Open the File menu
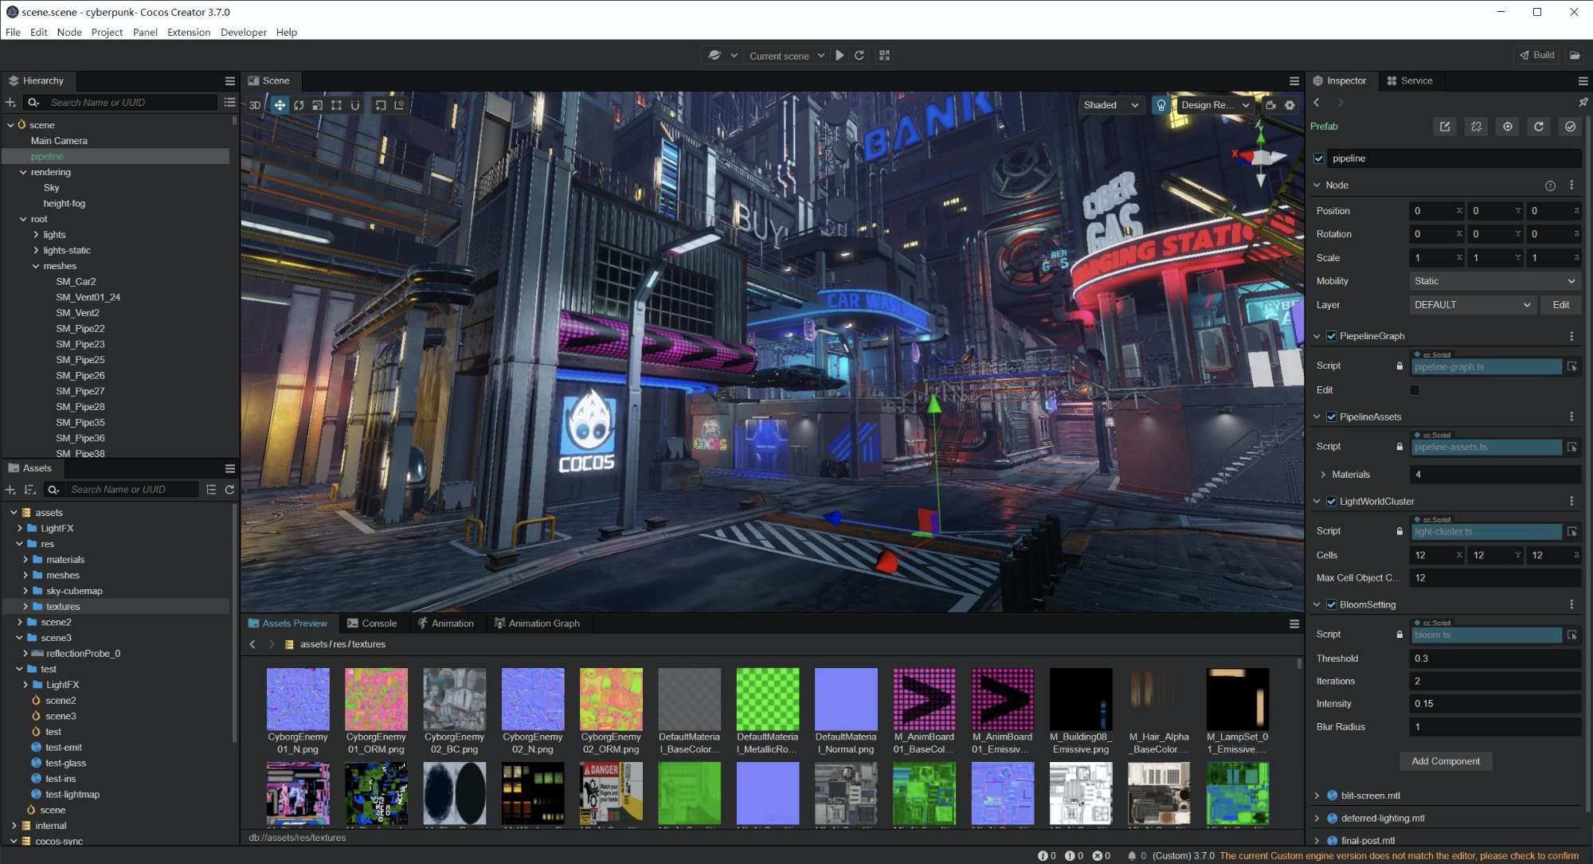Screen dimensions: 1593x864 pos(14,32)
